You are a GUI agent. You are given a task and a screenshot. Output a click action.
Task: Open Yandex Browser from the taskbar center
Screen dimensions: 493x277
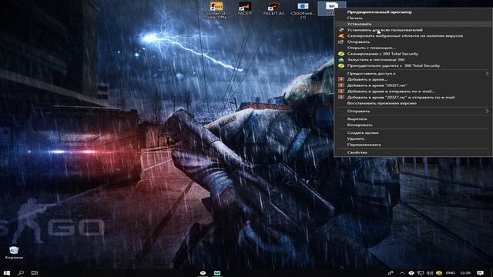click(x=203, y=273)
